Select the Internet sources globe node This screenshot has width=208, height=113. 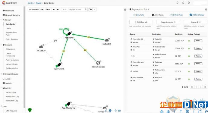pyautogui.click(x=98, y=63)
